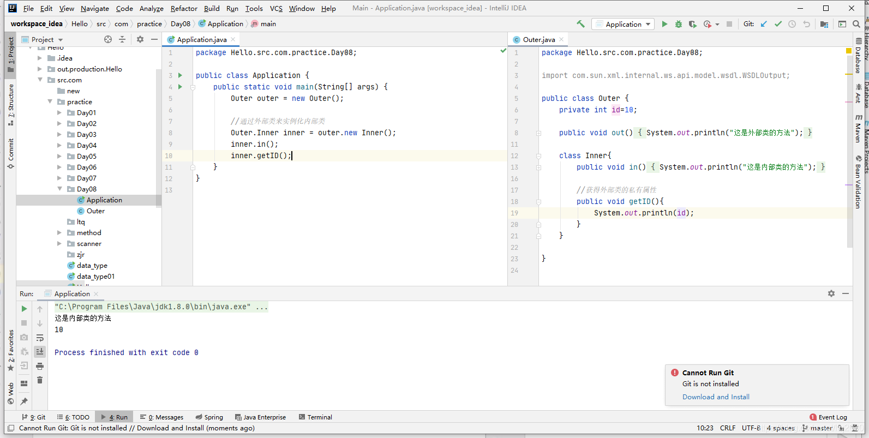Toggle the Favorites side panel
The image size is (869, 438).
coord(11,350)
